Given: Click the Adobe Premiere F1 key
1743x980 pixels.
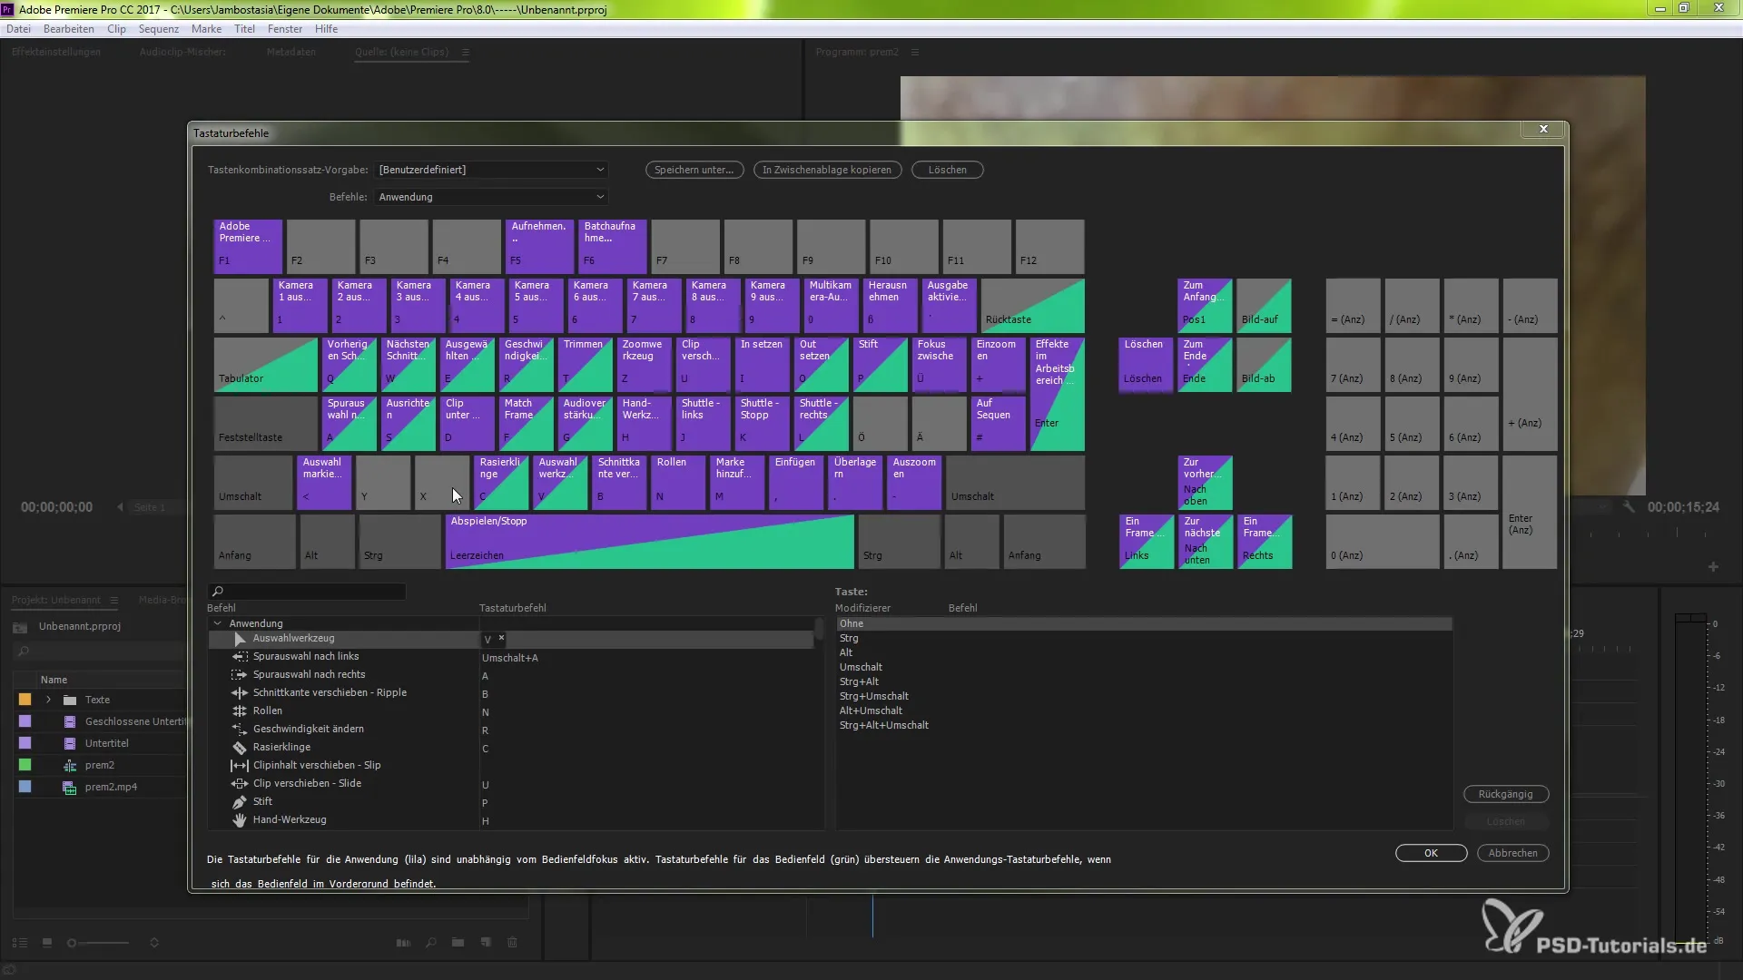Looking at the screenshot, I should pos(248,246).
